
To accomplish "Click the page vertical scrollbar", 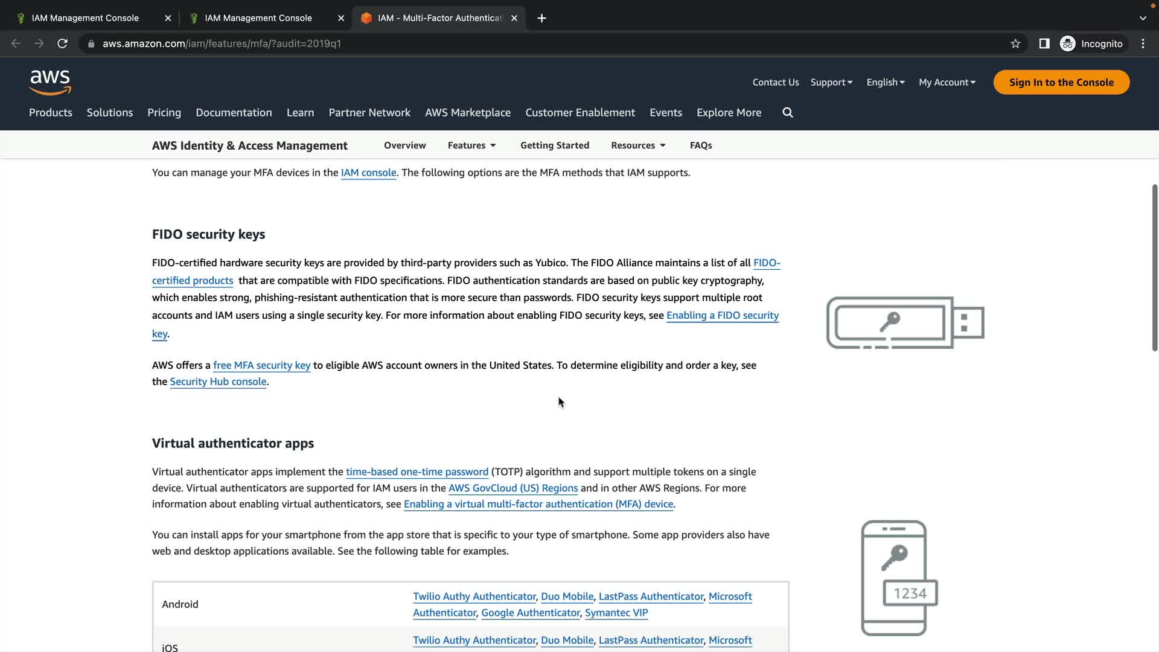I will coord(1154,269).
